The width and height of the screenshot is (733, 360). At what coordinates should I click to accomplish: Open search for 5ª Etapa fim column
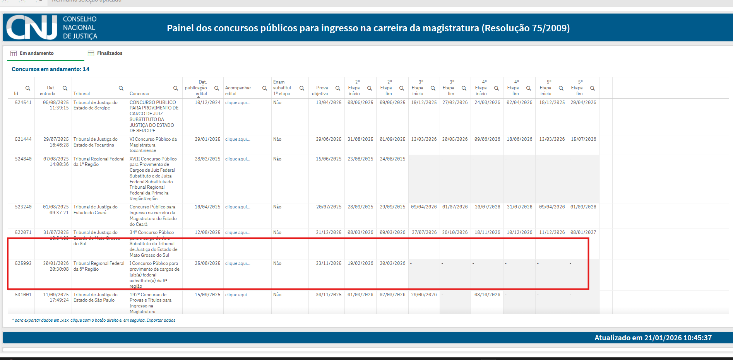[x=593, y=88]
